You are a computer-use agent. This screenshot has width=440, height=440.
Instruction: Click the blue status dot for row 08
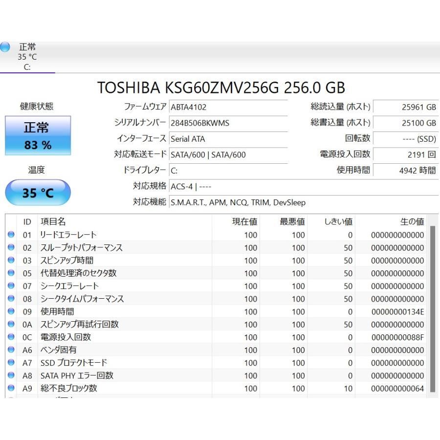(x=11, y=298)
